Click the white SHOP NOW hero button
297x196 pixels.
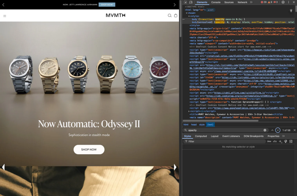[x=89, y=150]
